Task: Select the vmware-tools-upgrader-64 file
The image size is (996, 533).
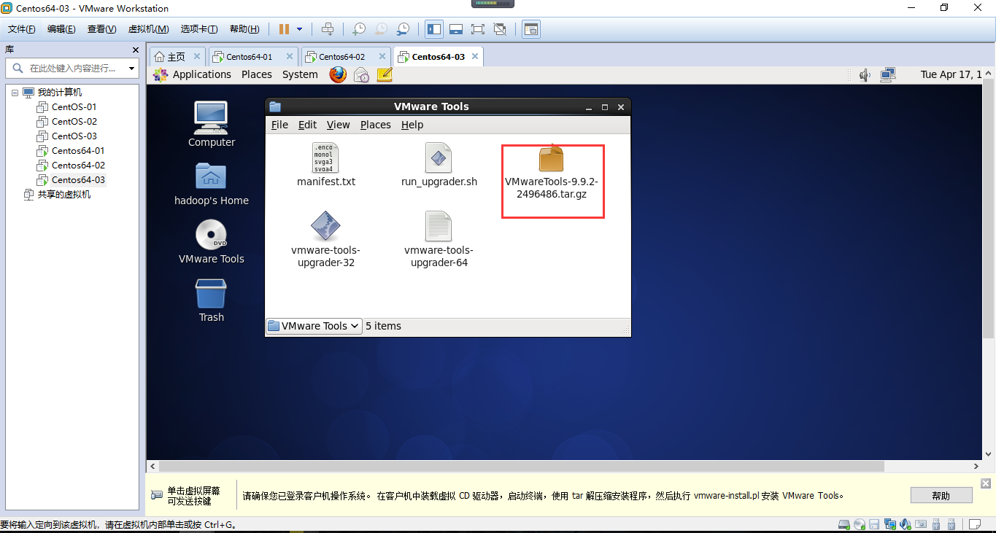Action: [x=439, y=240]
